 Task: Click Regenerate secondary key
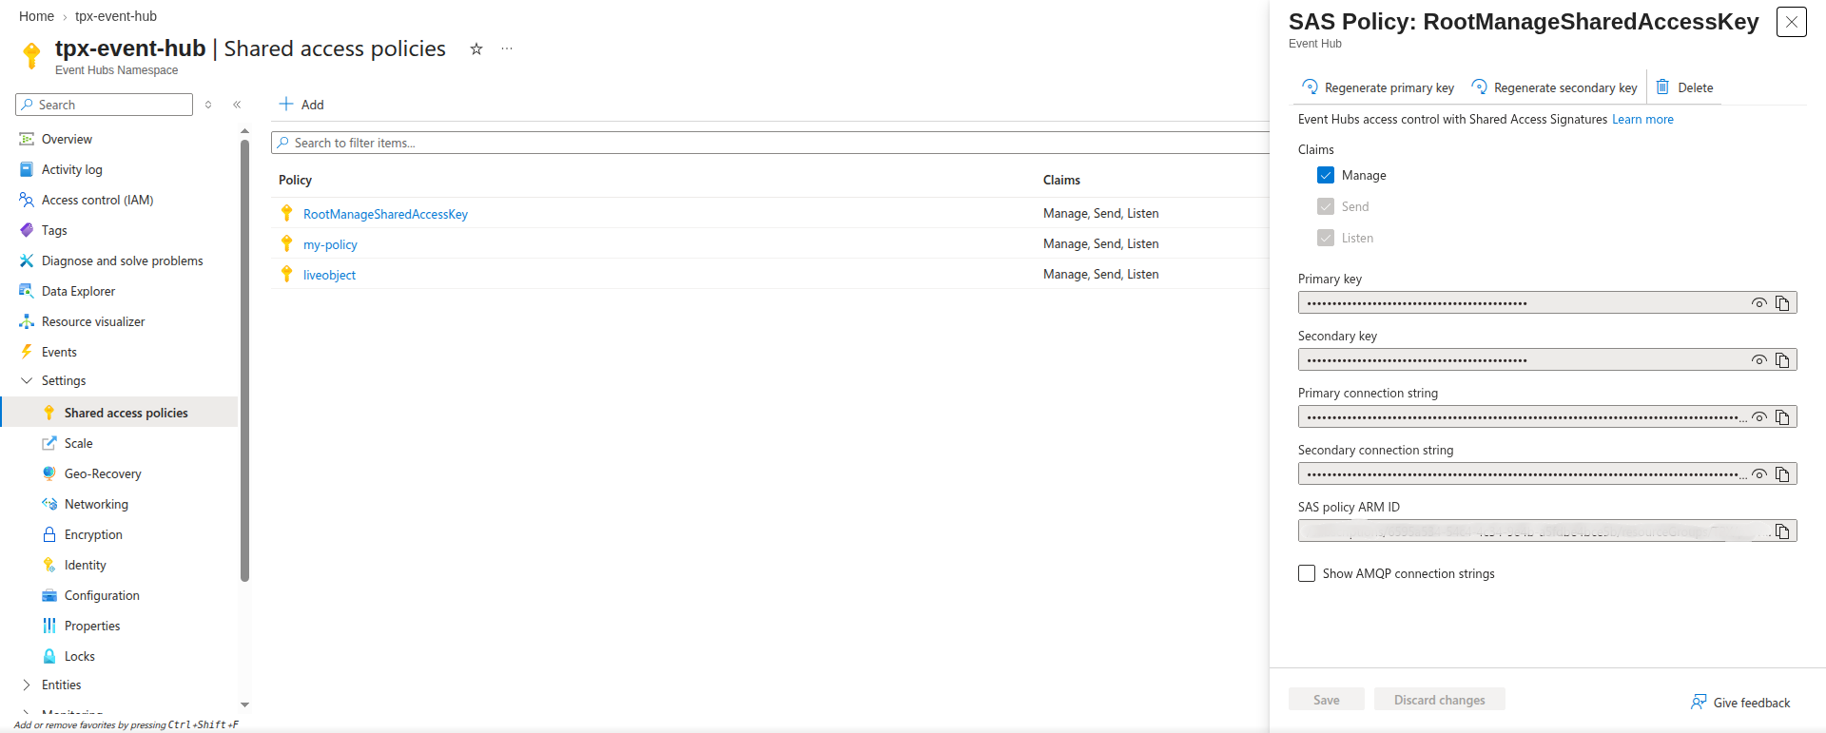[1554, 87]
